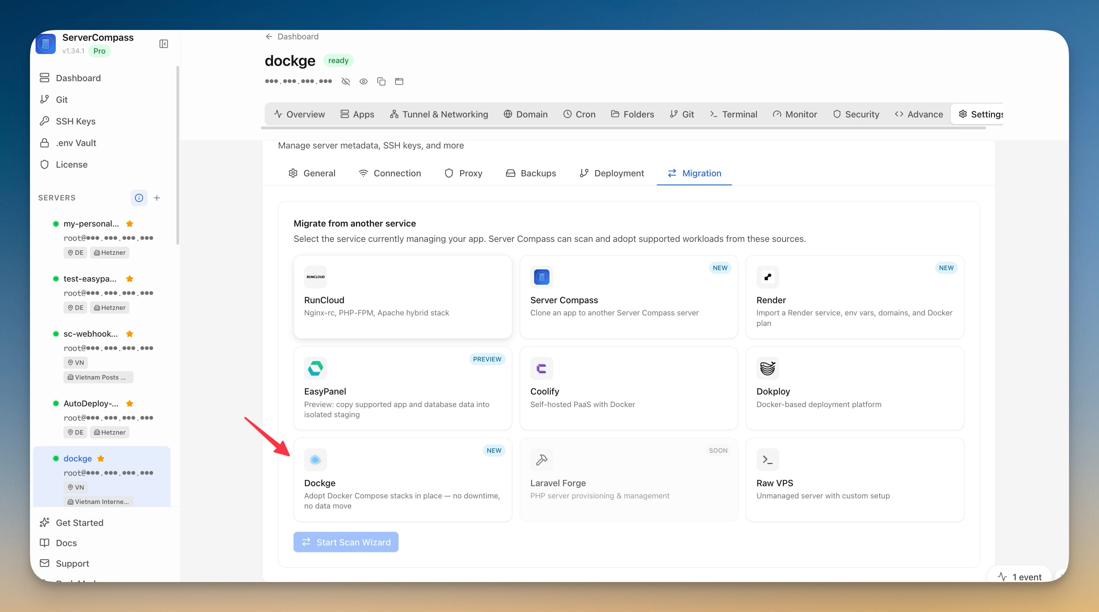This screenshot has height=612, width=1099.
Task: Click the sparkle icon for Get Started
Action: click(44, 523)
